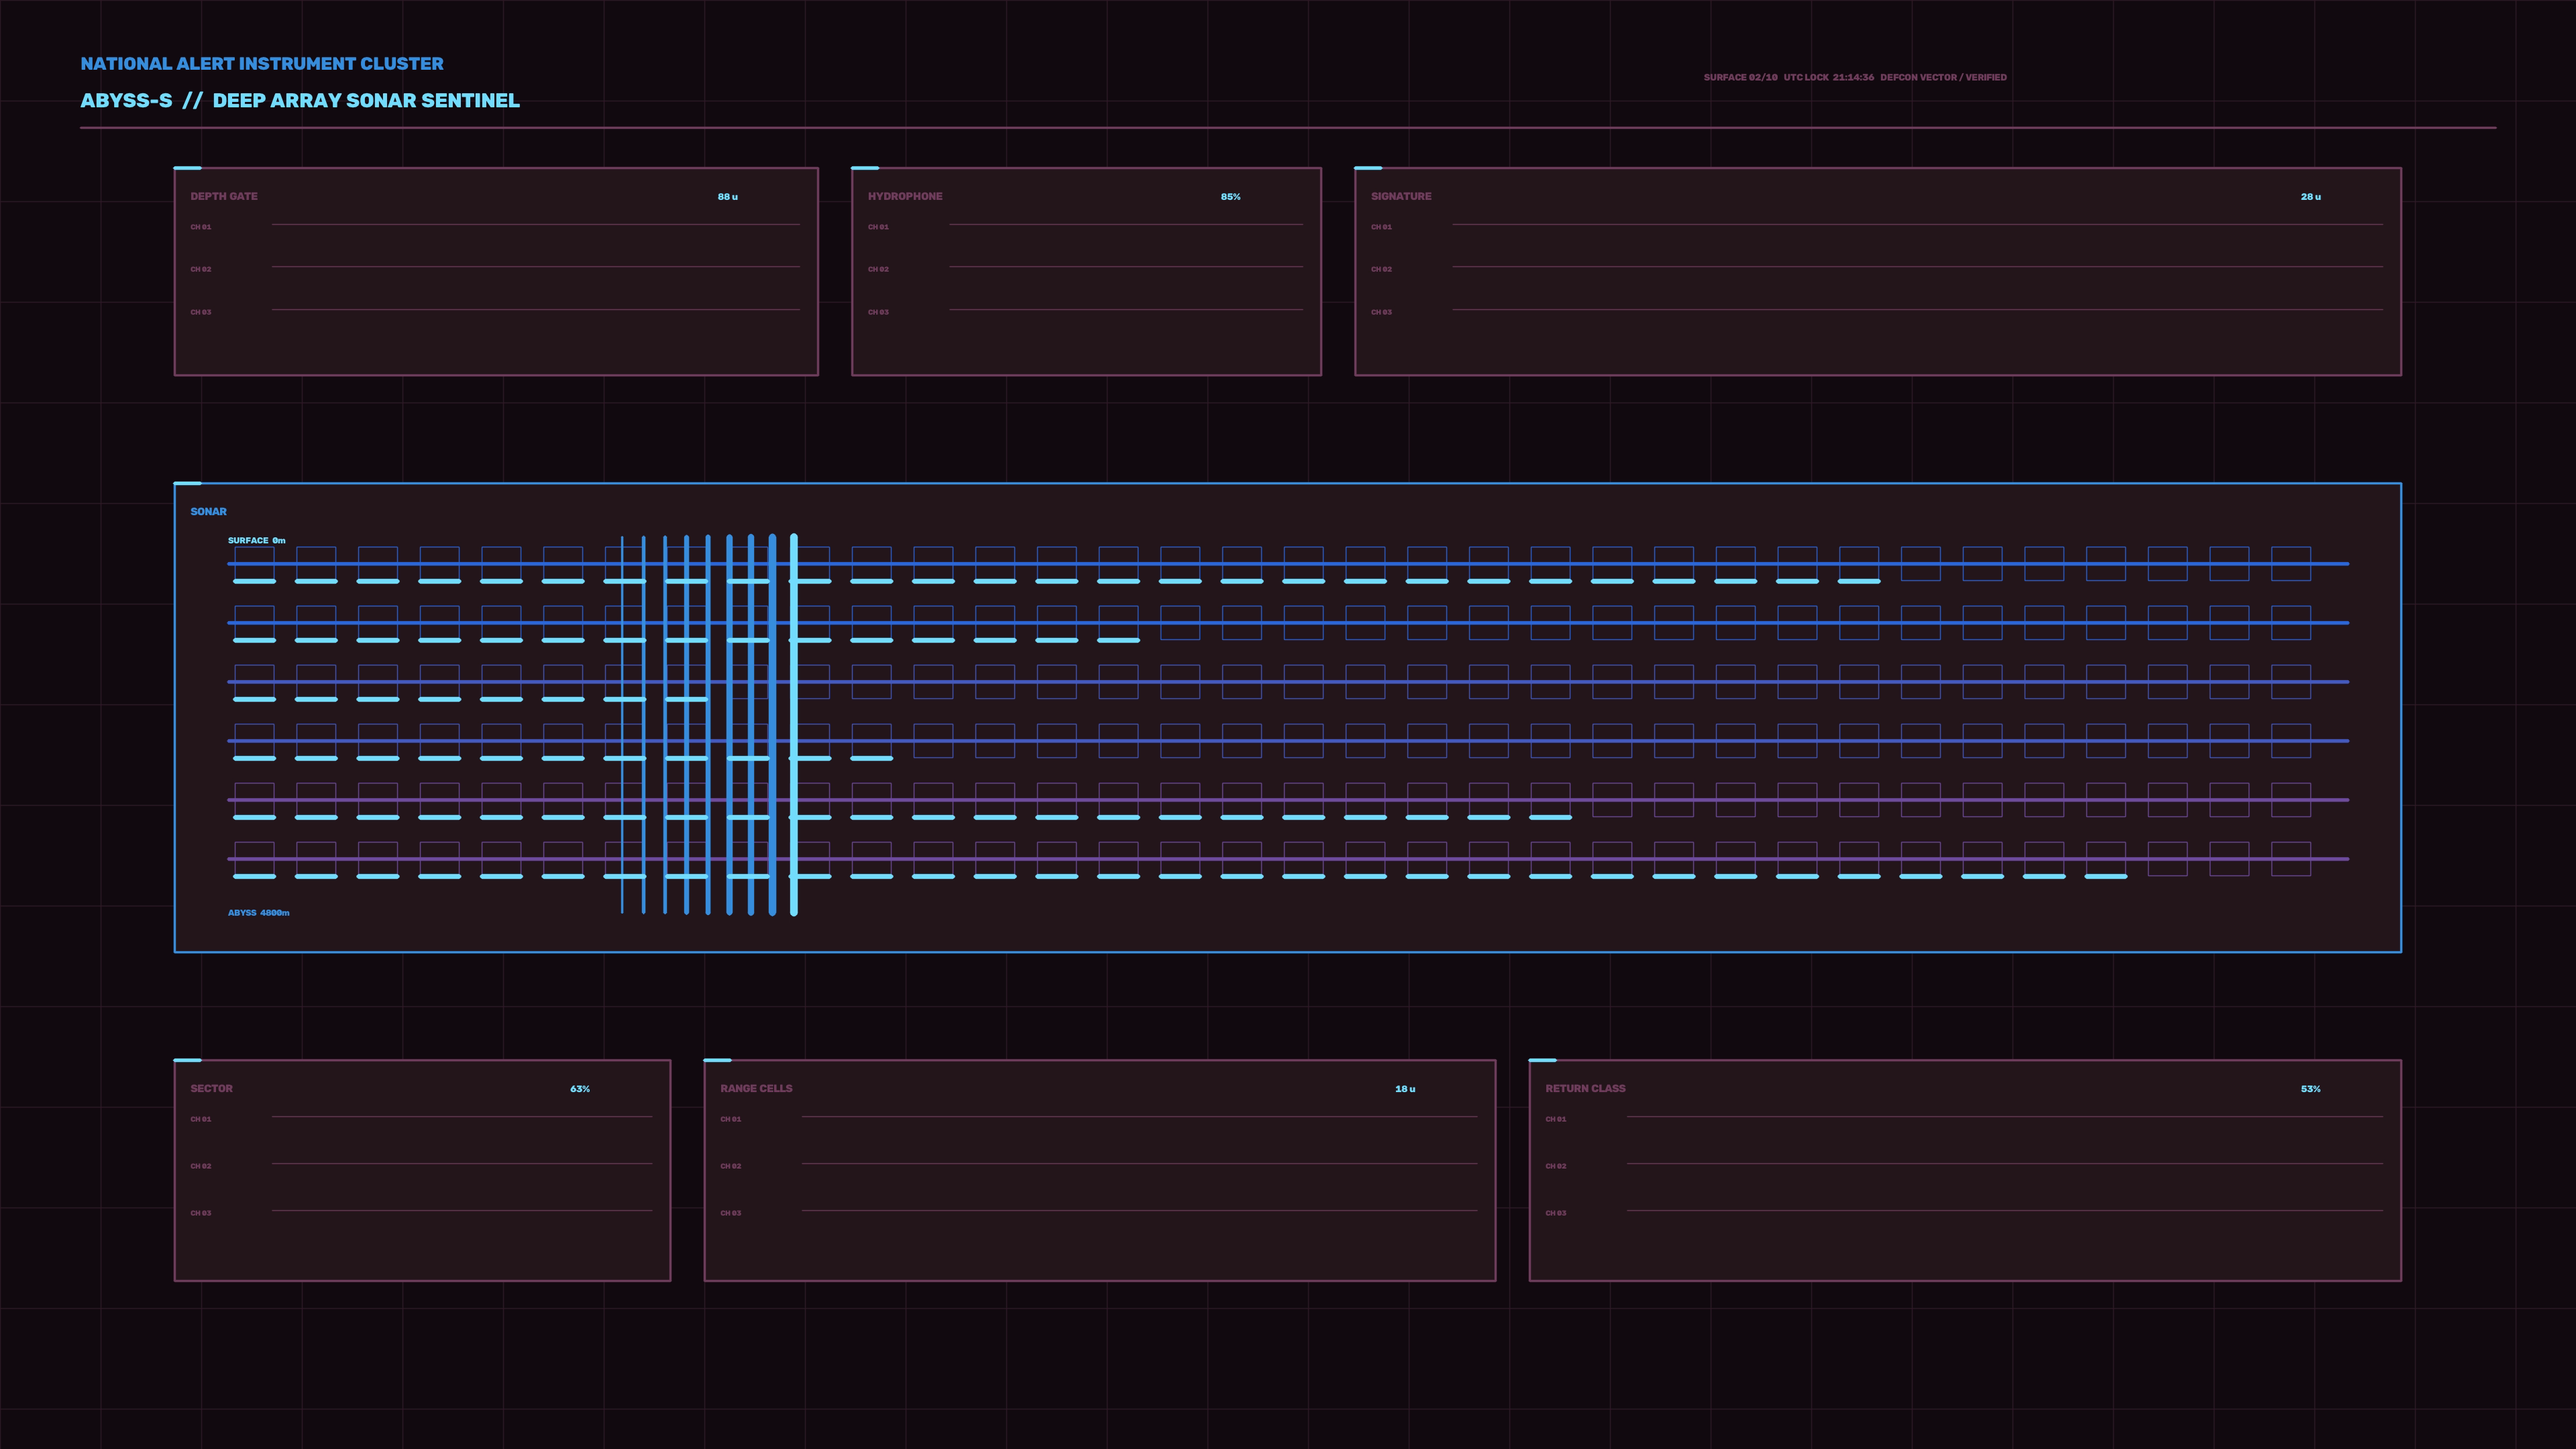2576x1449 pixels.
Task: Select CH 03 in the Depth Gate panel
Action: 201,312
